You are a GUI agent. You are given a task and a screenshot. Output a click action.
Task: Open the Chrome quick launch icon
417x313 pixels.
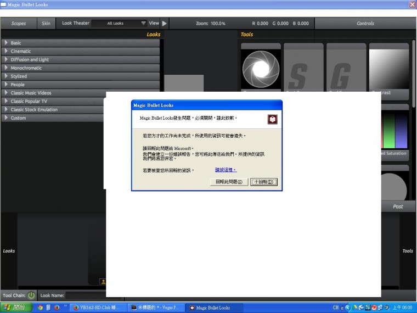coord(40,308)
